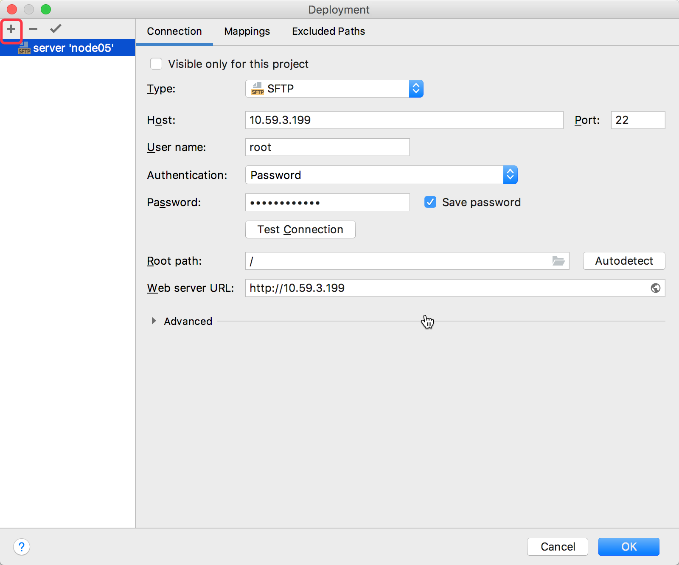Click into the Port field
This screenshot has height=565, width=679.
637,120
